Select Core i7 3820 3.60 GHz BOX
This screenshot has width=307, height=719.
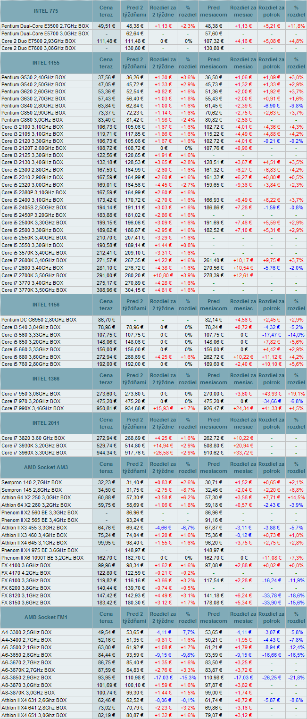click(33, 438)
